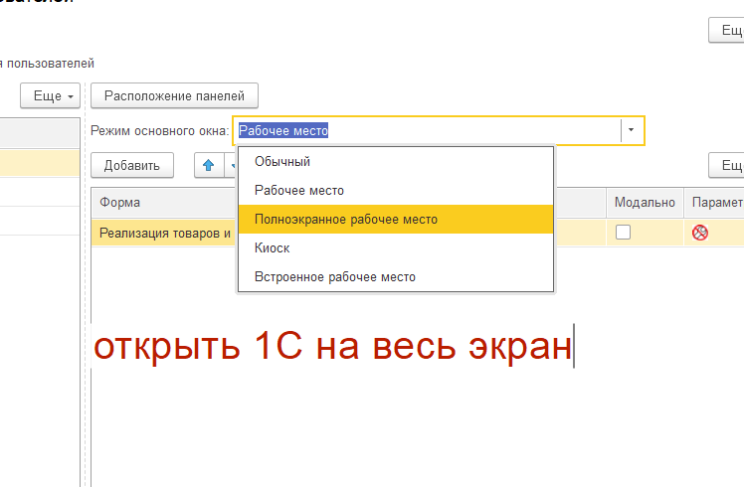Choose Рабочее место from the list
744x487 pixels.
[396, 191]
